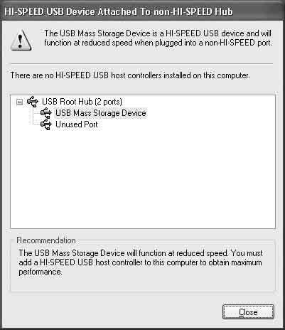Select USB Mass Storage Device tree entry
The width and height of the screenshot is (285, 330).
point(101,113)
